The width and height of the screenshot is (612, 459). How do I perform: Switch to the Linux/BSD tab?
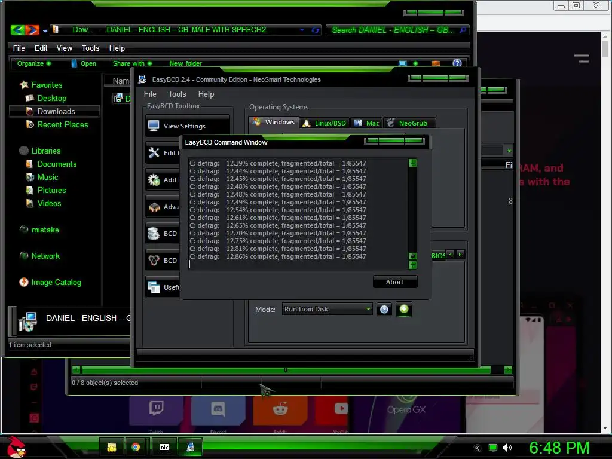pos(325,123)
